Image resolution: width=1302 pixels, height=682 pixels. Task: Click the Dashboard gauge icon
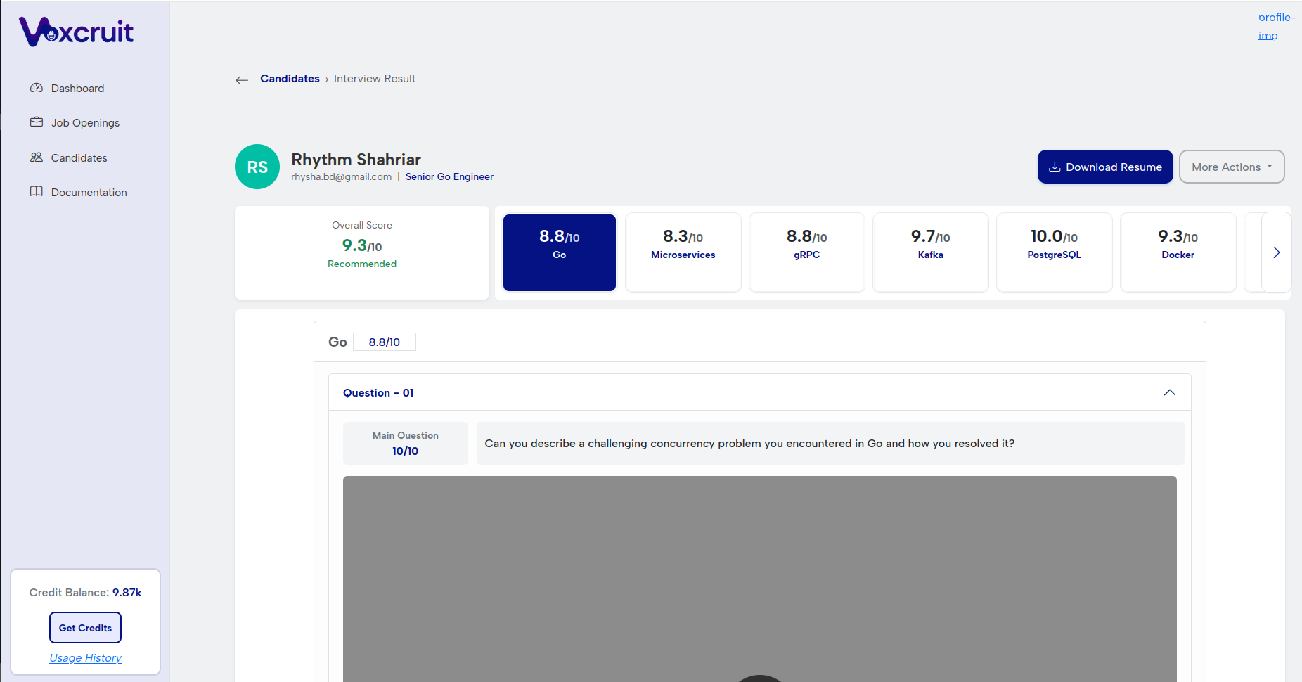pos(37,88)
